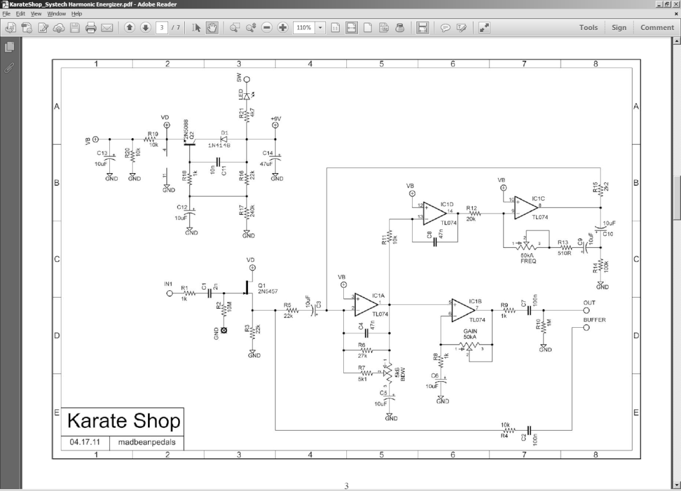Click the Edit/sign document icon in toolbar
This screenshot has height=491, width=681.
(43, 28)
